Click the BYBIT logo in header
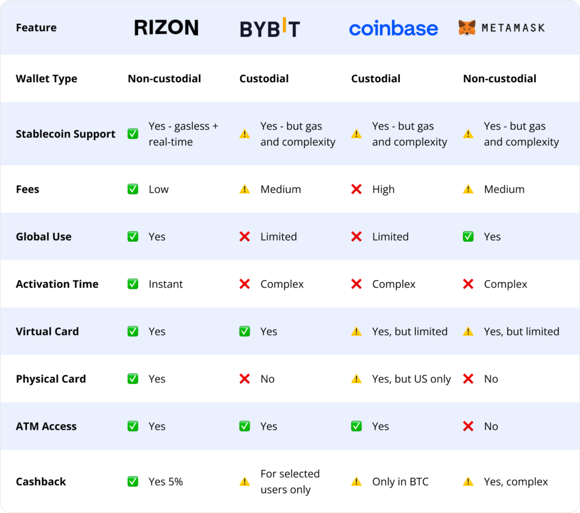 270,28
